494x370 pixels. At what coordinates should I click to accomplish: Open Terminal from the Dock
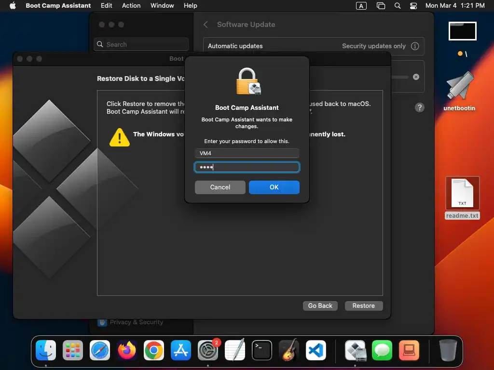[262, 350]
